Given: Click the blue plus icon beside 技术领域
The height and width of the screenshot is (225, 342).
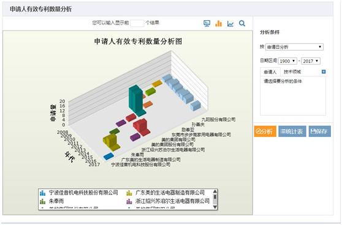Looking at the screenshot, I should tap(324, 72).
